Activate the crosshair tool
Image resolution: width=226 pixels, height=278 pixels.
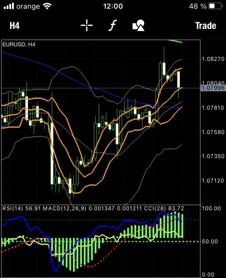87,25
